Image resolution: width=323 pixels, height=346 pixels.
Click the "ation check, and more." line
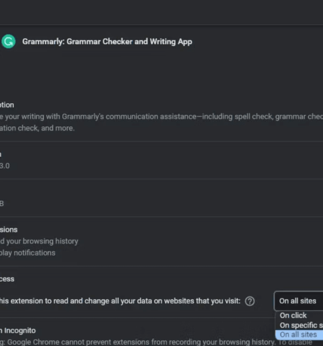[37, 128]
